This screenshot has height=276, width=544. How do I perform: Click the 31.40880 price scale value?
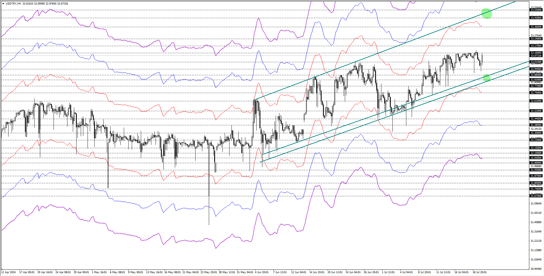tap(536, 222)
